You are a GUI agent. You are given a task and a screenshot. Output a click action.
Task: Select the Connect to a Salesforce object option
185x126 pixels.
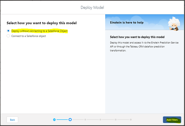(8, 36)
